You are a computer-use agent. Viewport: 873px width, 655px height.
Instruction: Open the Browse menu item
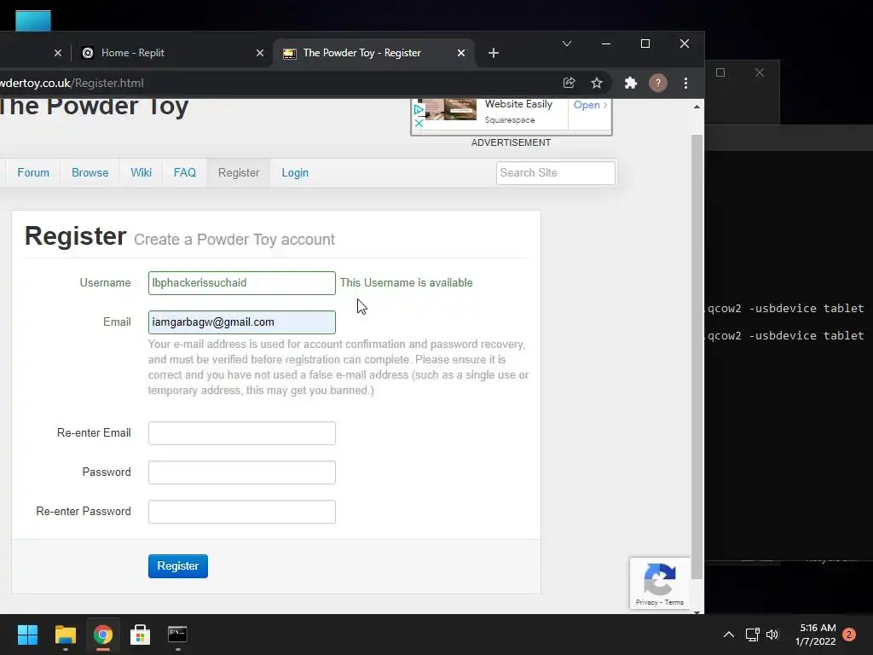click(90, 172)
